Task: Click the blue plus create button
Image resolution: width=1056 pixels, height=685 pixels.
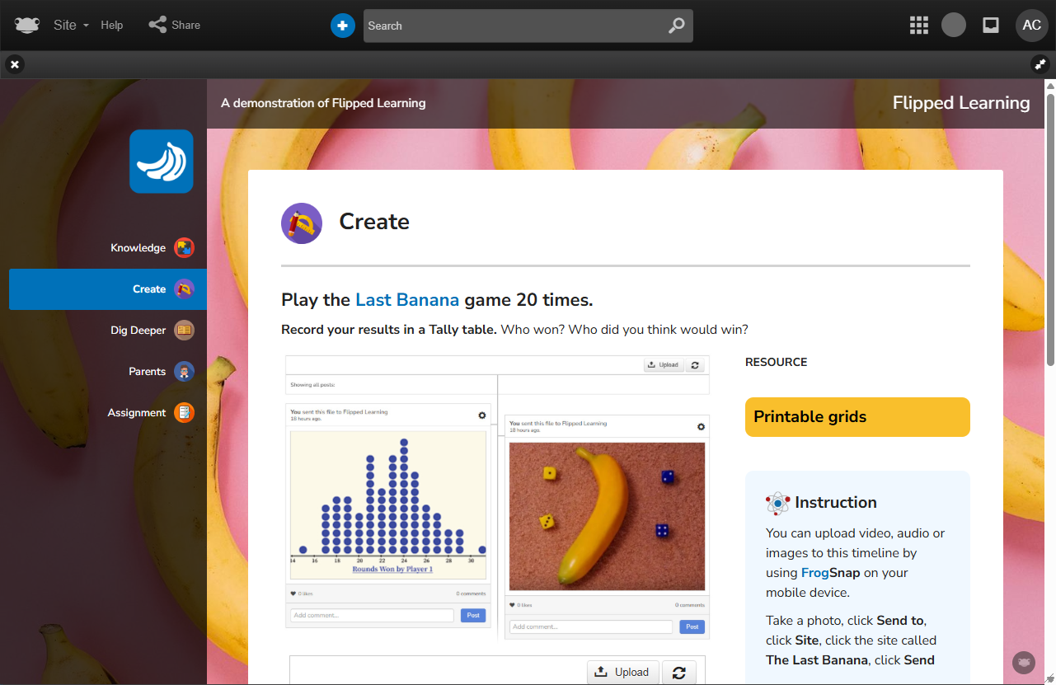Action: point(342,26)
